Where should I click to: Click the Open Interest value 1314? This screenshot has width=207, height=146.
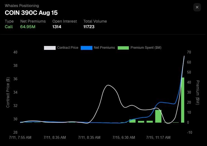[57, 27]
